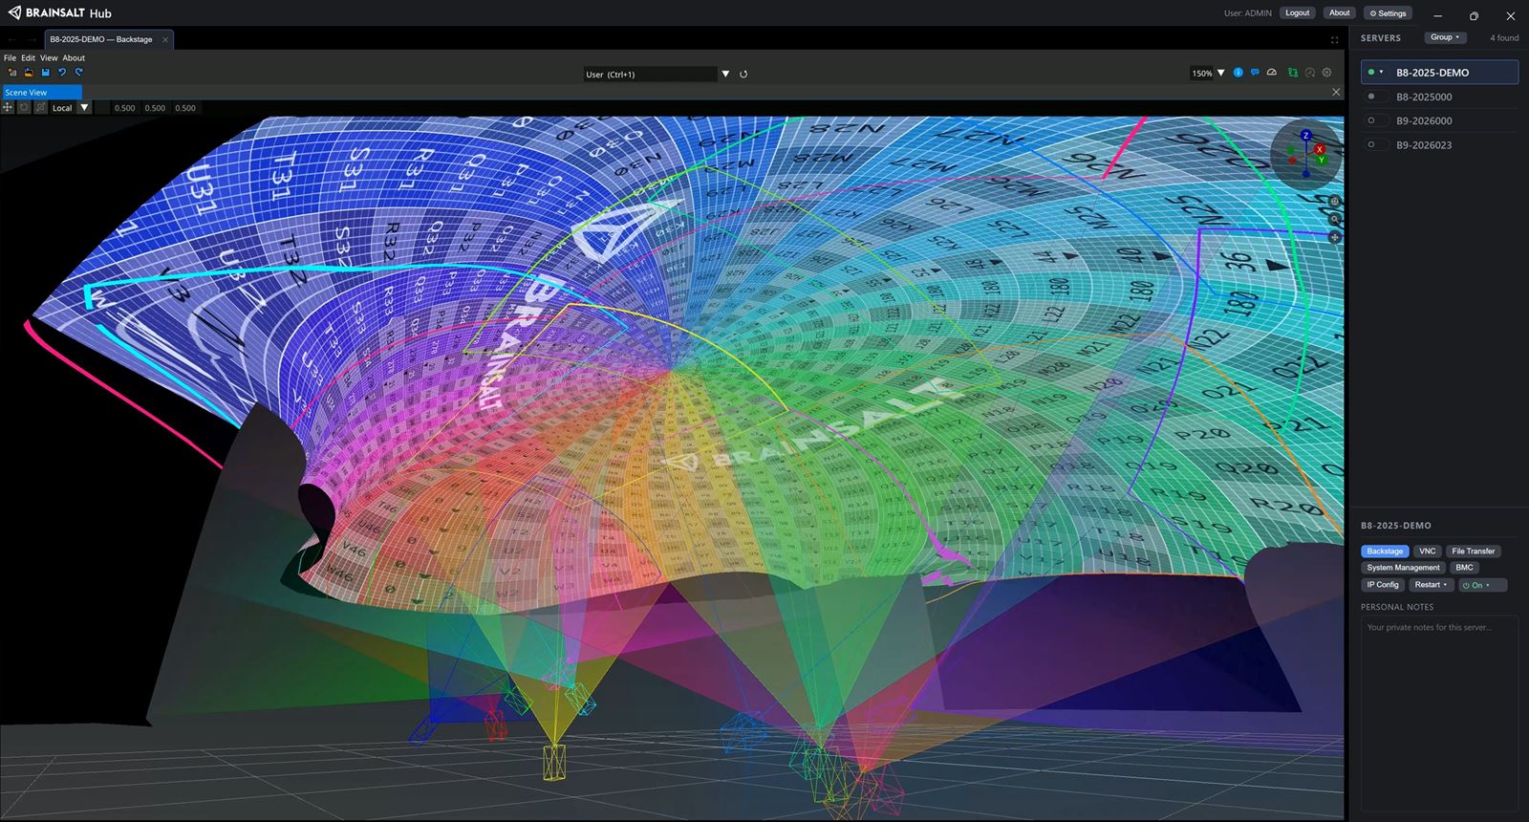Close the Scene View panel
The width and height of the screenshot is (1529, 822).
tap(1336, 92)
